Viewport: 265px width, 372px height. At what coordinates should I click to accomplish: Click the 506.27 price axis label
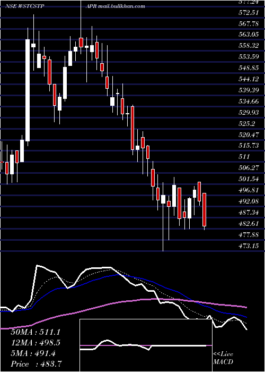[x=248, y=168]
